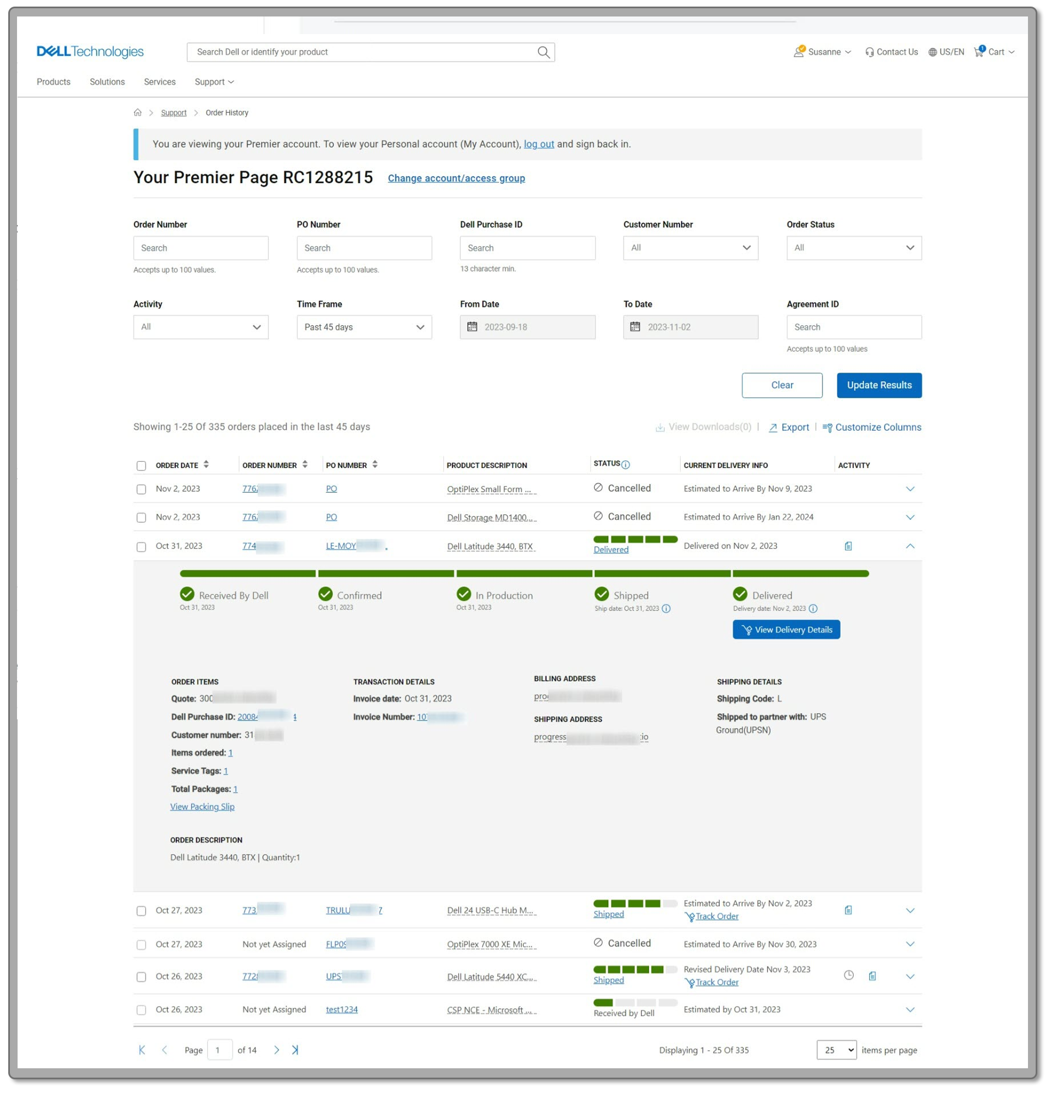
Task: Open the Order Status dropdown
Action: (854, 248)
